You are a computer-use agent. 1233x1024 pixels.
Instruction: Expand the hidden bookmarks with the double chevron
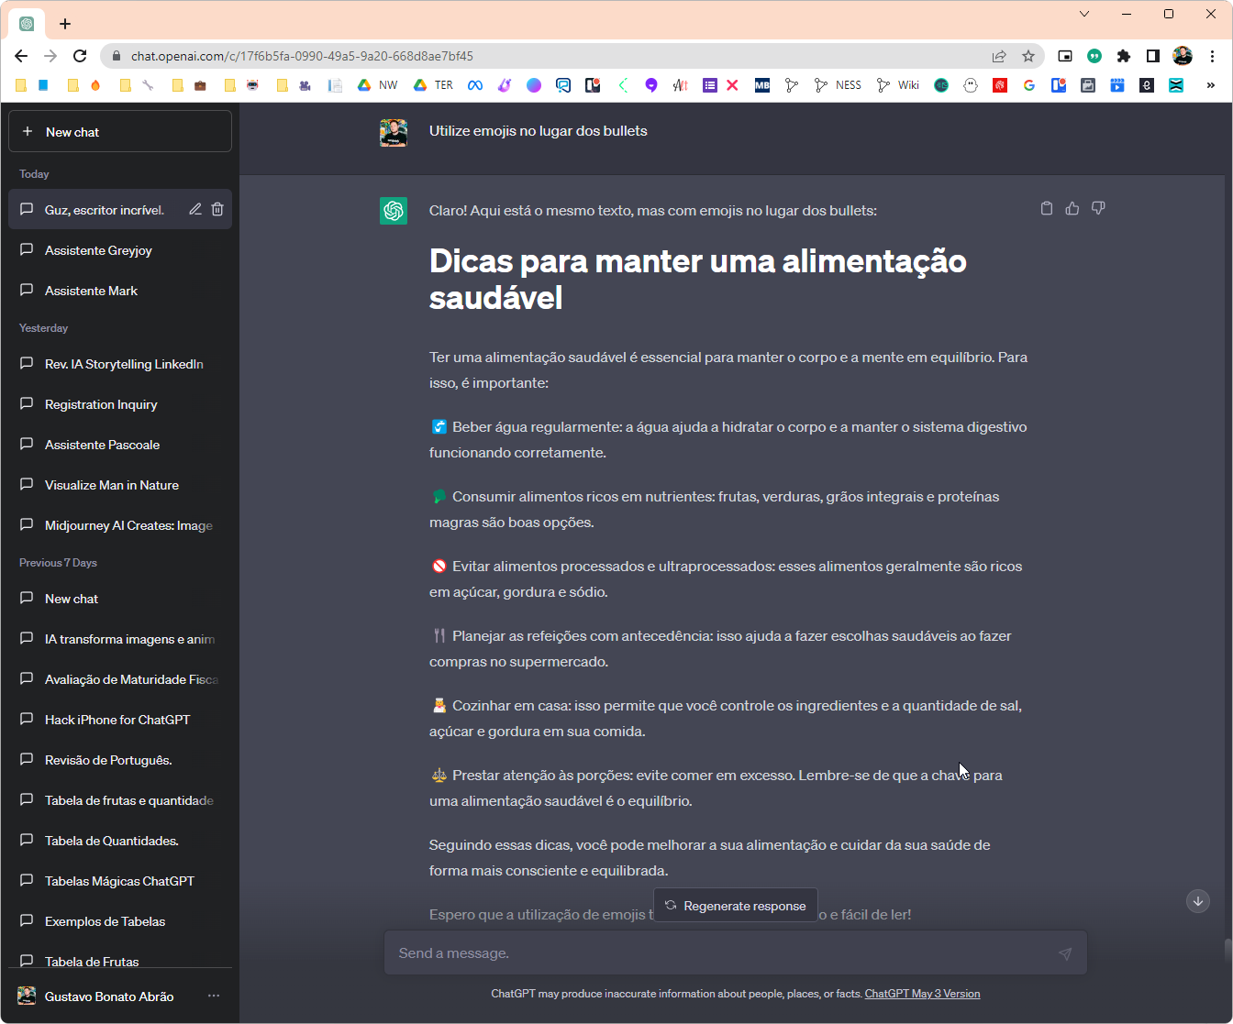[x=1211, y=85]
